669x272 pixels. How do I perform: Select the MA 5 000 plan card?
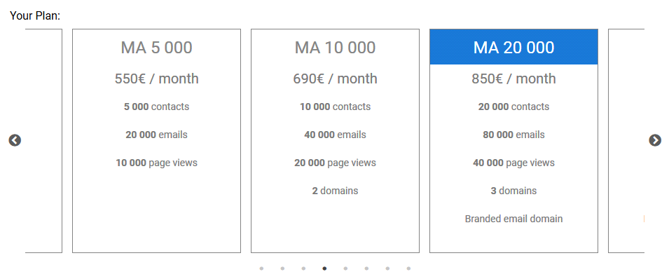[x=157, y=141]
